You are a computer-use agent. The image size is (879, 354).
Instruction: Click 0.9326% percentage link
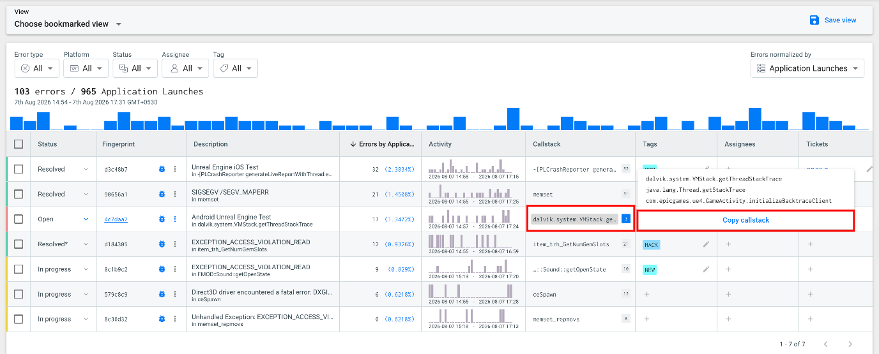(x=399, y=244)
